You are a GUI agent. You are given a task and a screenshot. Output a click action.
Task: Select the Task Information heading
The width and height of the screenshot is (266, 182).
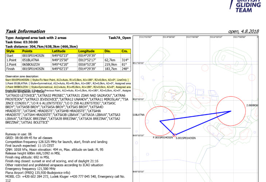[25, 31]
